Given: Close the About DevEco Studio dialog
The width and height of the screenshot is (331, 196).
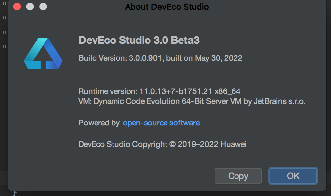Looking at the screenshot, I should [x=17, y=7].
